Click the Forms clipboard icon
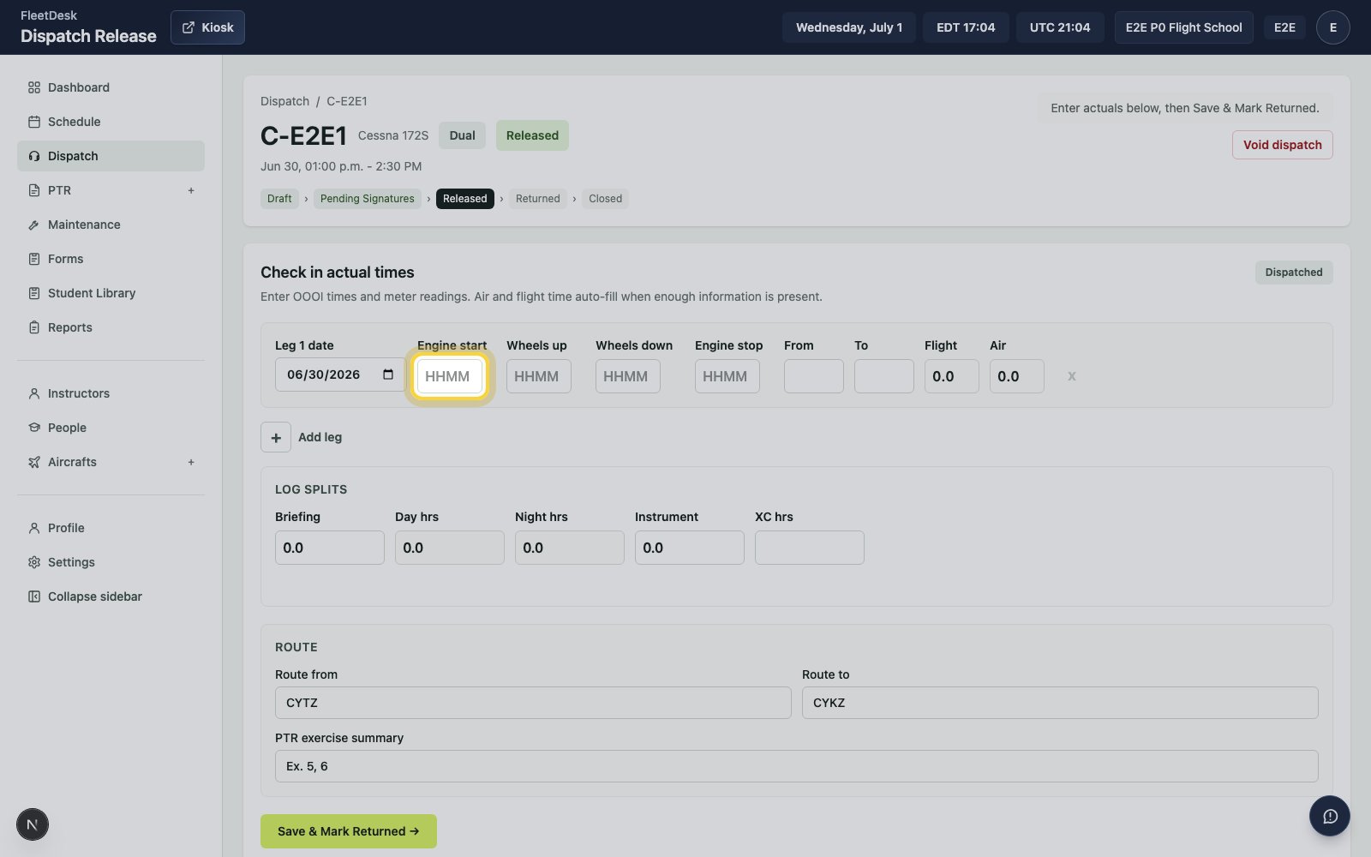The width and height of the screenshot is (1371, 857). click(x=34, y=259)
